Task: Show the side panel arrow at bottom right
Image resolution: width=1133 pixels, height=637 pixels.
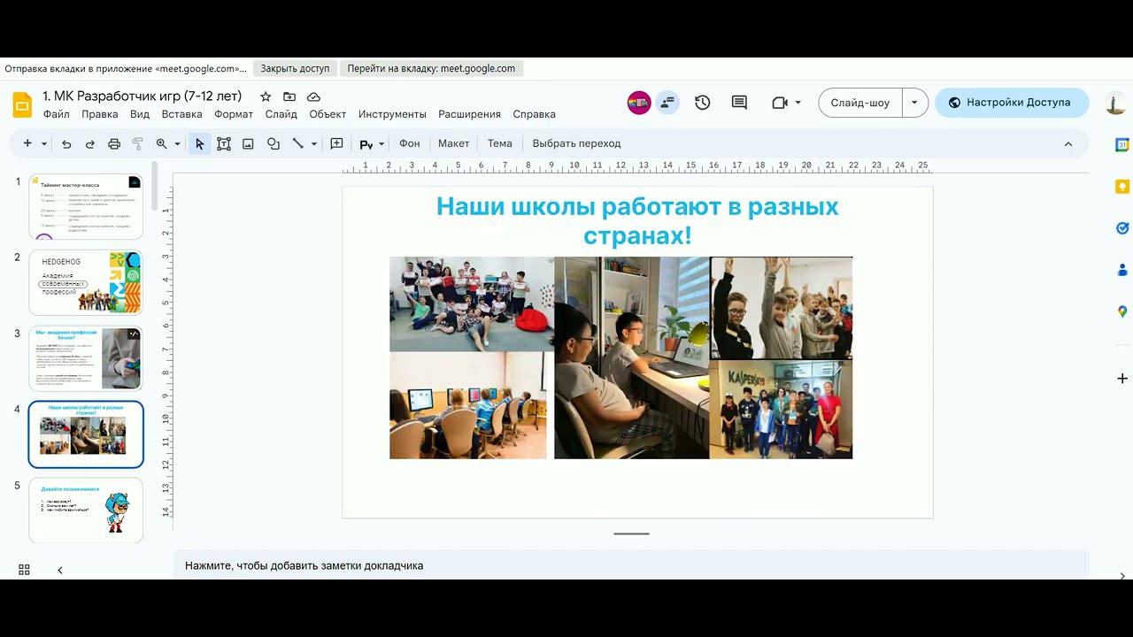Action: [x=1122, y=576]
